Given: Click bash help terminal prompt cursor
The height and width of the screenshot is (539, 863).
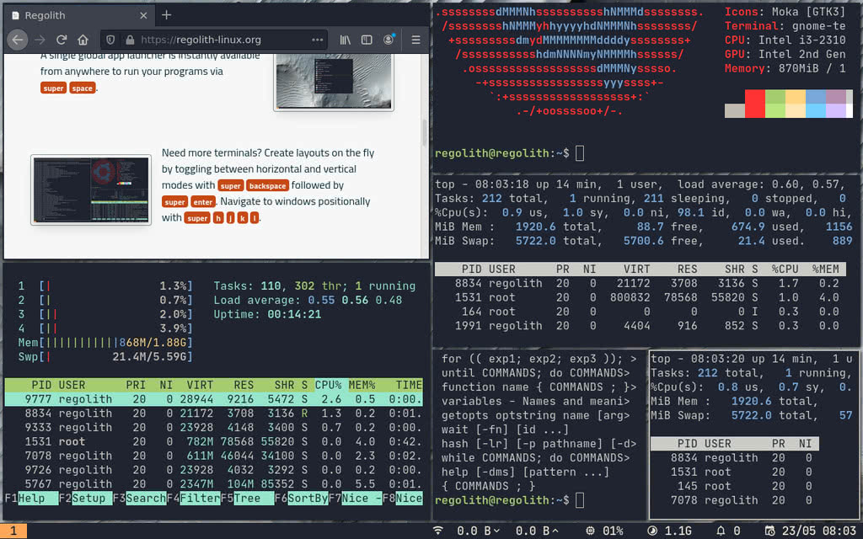Looking at the screenshot, I should point(580,500).
